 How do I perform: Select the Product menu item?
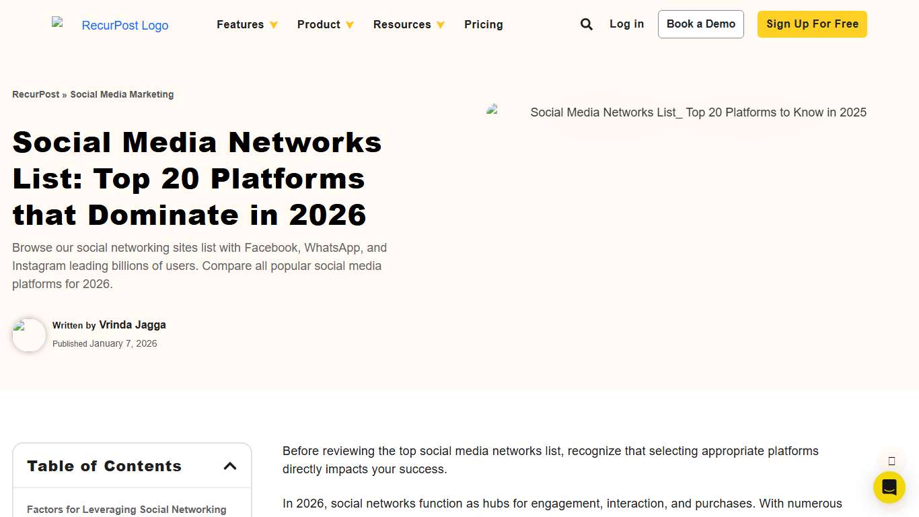[x=318, y=24]
